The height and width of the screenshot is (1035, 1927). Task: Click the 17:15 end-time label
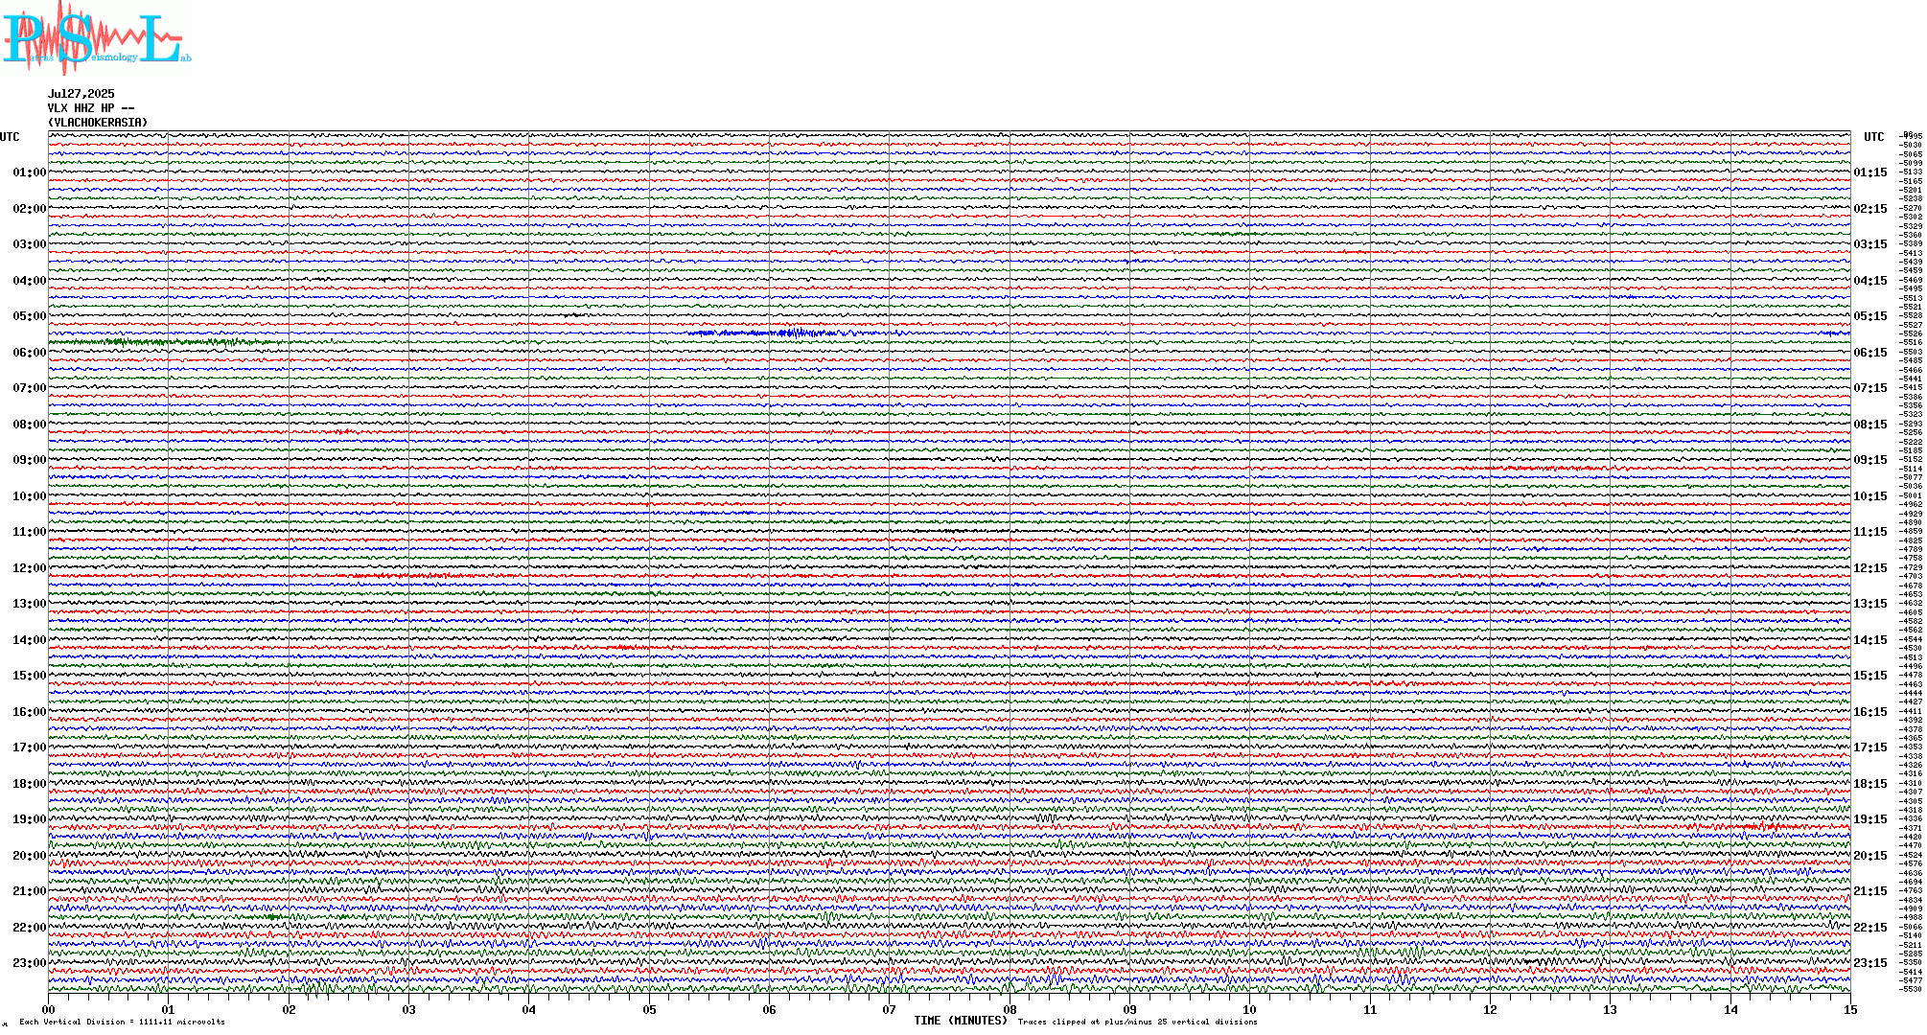pos(1870,747)
